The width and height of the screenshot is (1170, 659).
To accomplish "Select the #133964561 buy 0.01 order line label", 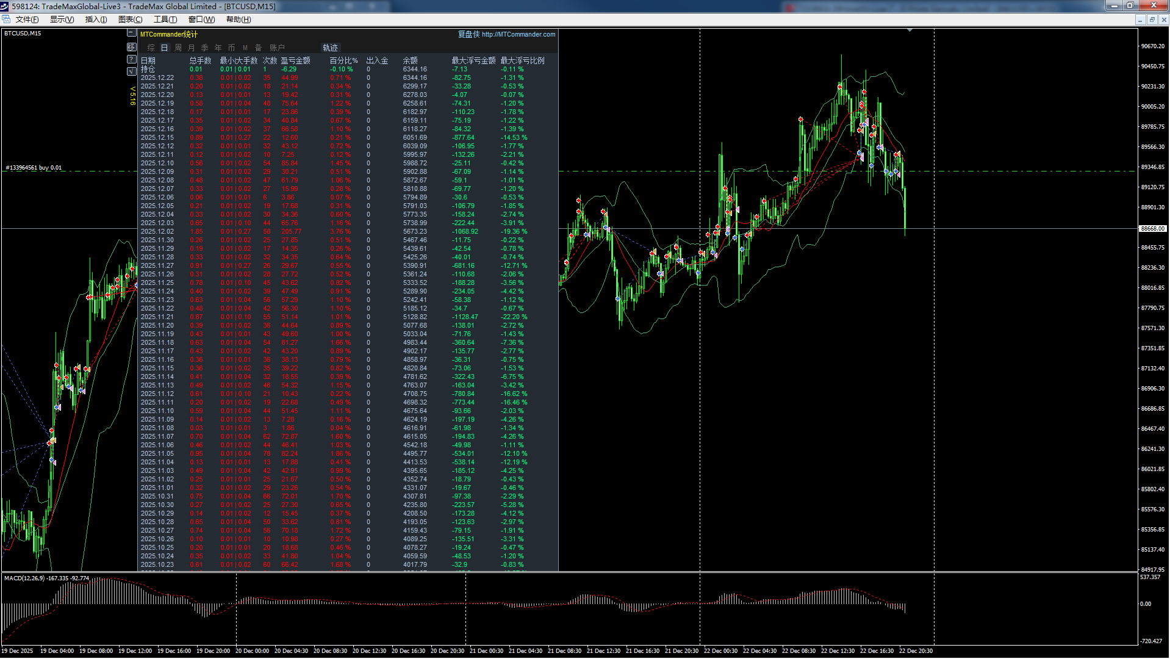I will pyautogui.click(x=34, y=167).
